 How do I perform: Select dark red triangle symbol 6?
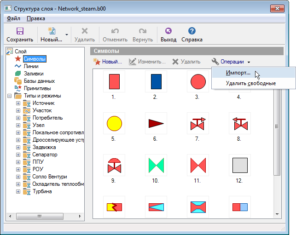point(156,123)
